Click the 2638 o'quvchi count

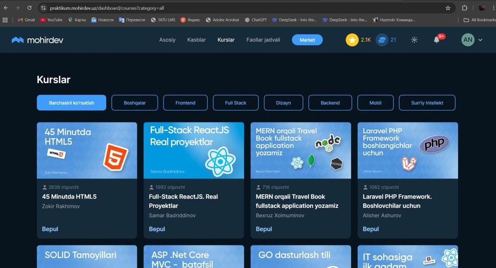click(x=61, y=187)
